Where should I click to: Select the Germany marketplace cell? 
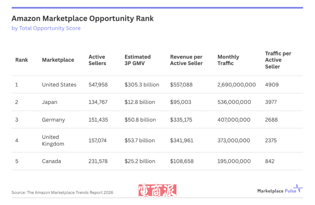(54, 120)
